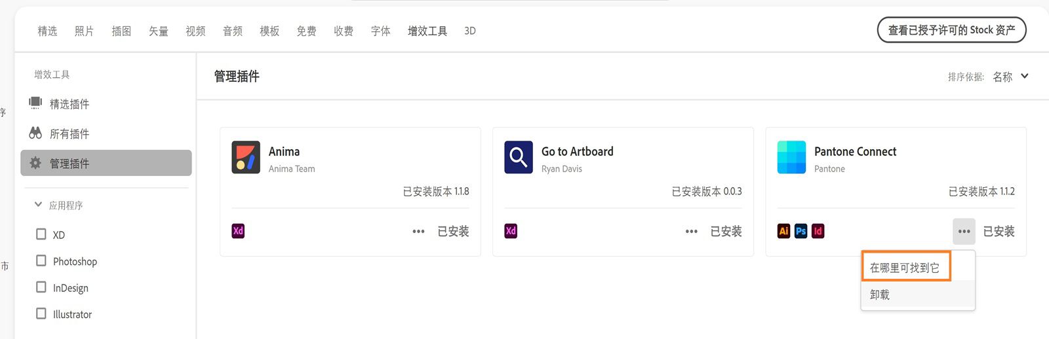This screenshot has height=339, width=1049.
Task: Click the 增效工具 sidebar header
Action: pyautogui.click(x=52, y=75)
